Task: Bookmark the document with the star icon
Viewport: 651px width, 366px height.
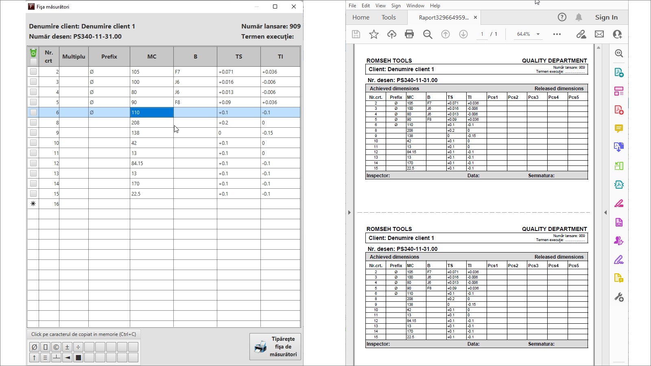Action: [x=374, y=34]
